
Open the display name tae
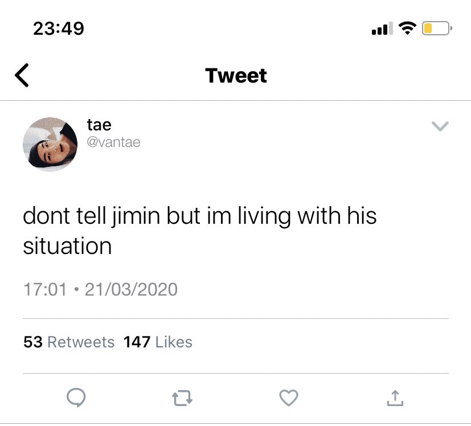click(99, 125)
